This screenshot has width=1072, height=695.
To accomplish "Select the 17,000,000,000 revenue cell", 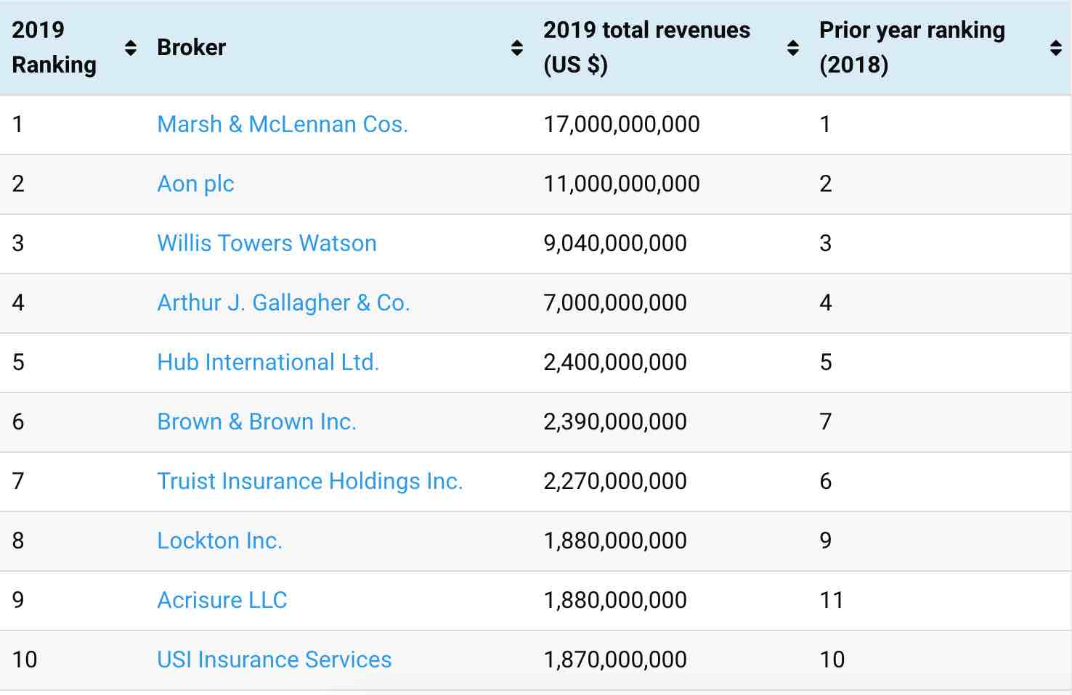I will point(622,124).
